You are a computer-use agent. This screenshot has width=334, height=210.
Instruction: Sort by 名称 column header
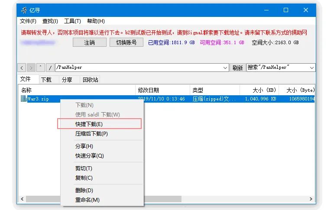tap(77, 90)
